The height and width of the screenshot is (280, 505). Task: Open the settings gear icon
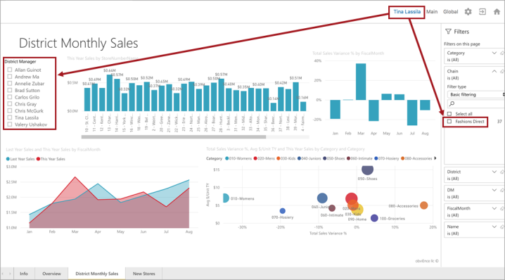[x=468, y=12]
